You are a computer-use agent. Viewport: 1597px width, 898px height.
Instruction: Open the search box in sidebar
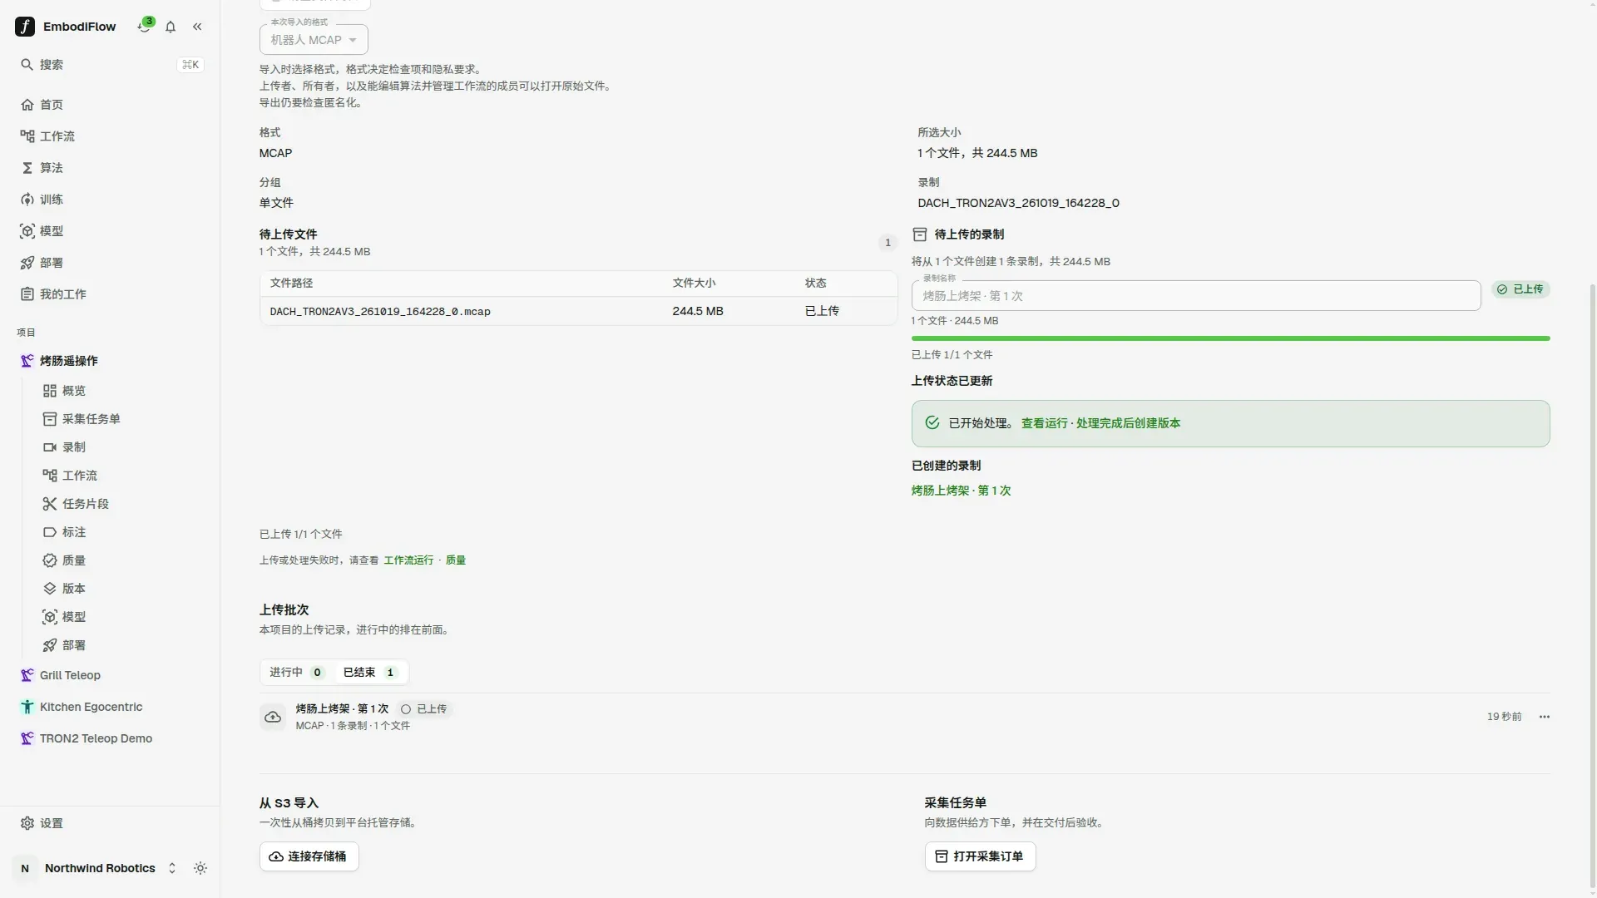pyautogui.click(x=110, y=65)
